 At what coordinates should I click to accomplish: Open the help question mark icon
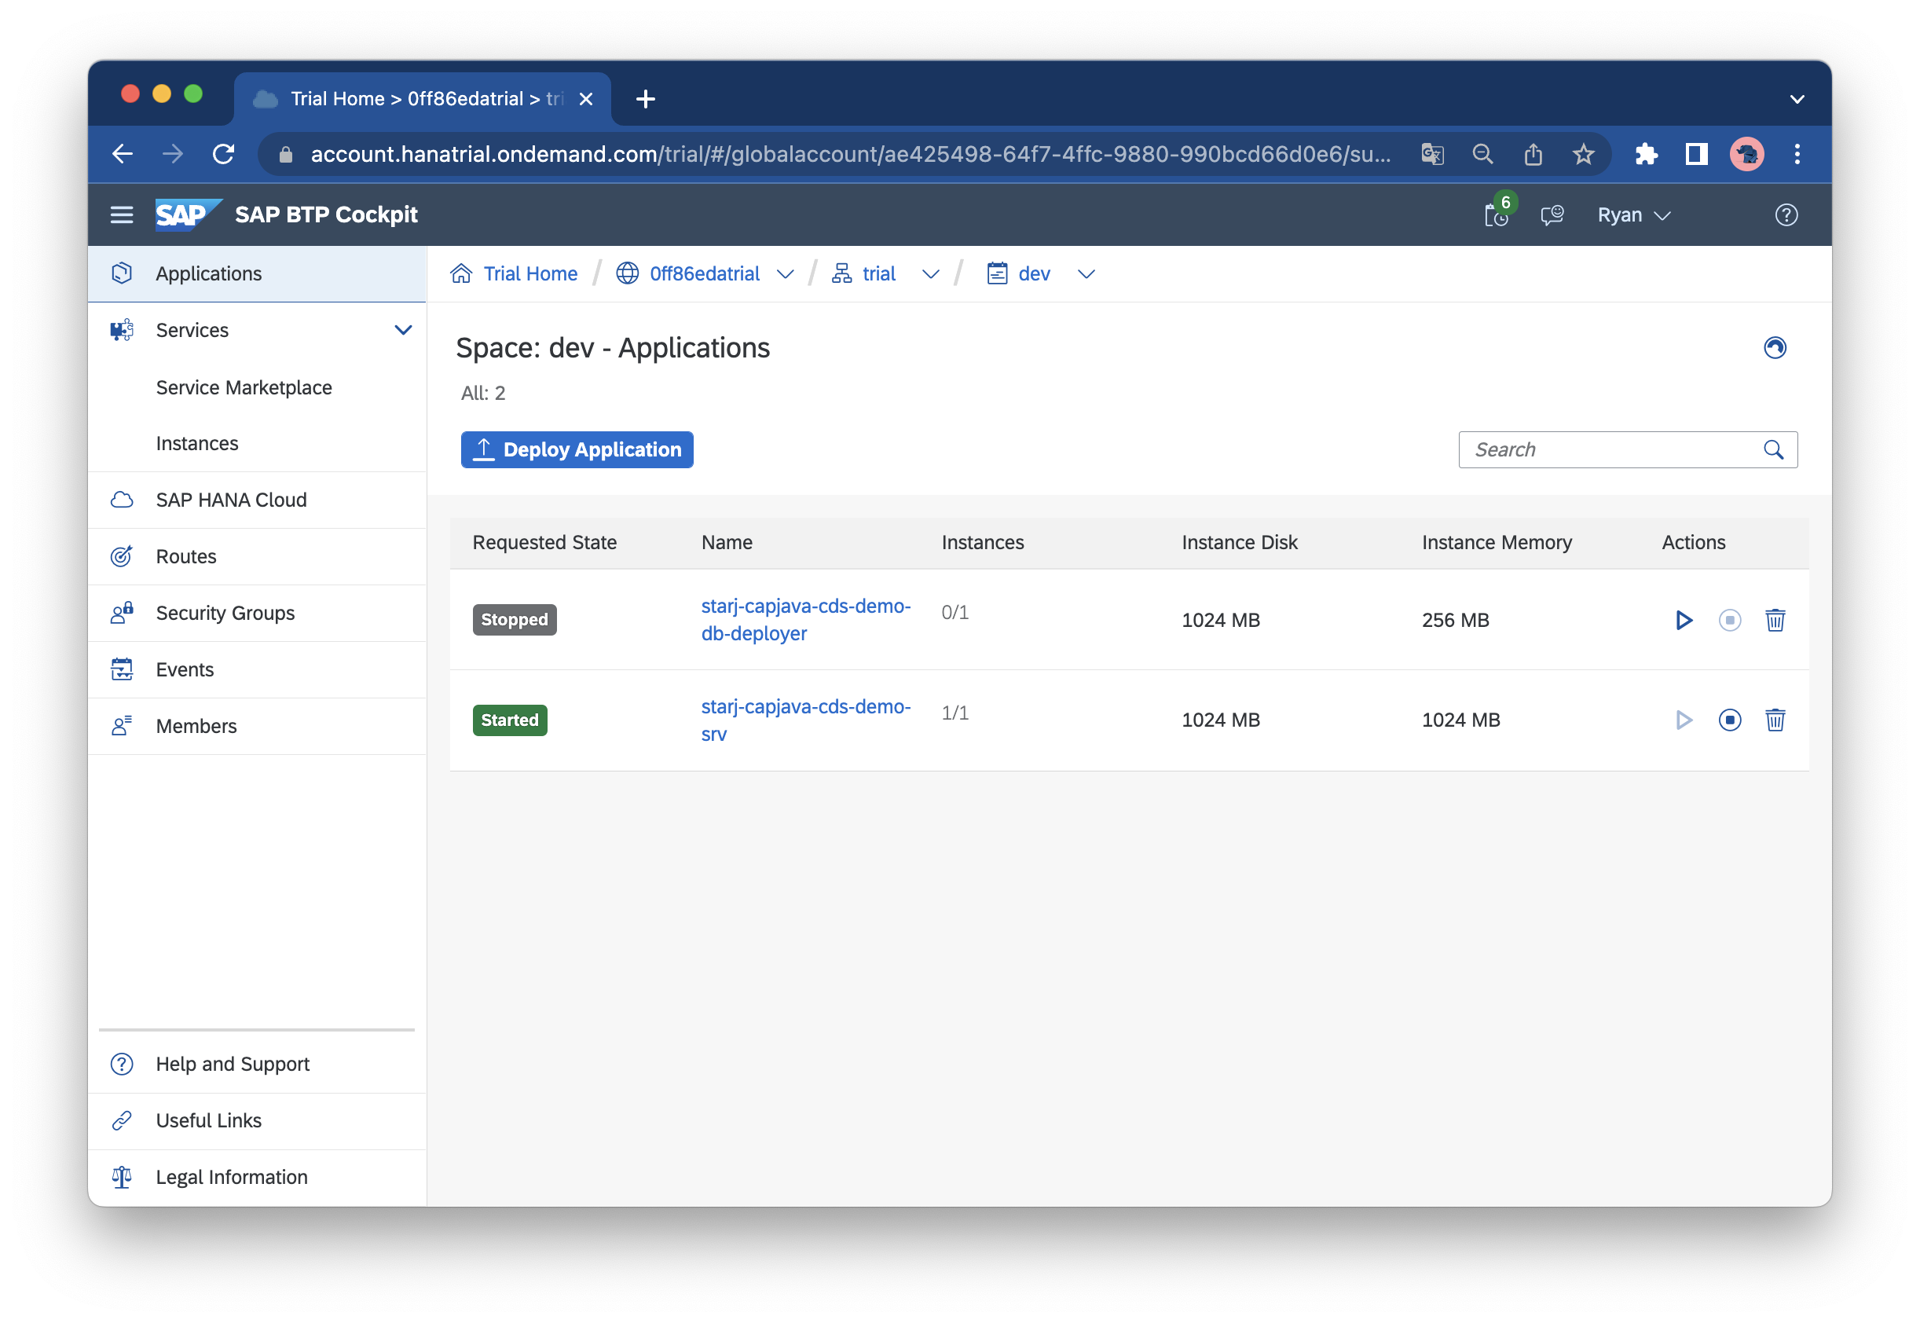tap(1786, 214)
